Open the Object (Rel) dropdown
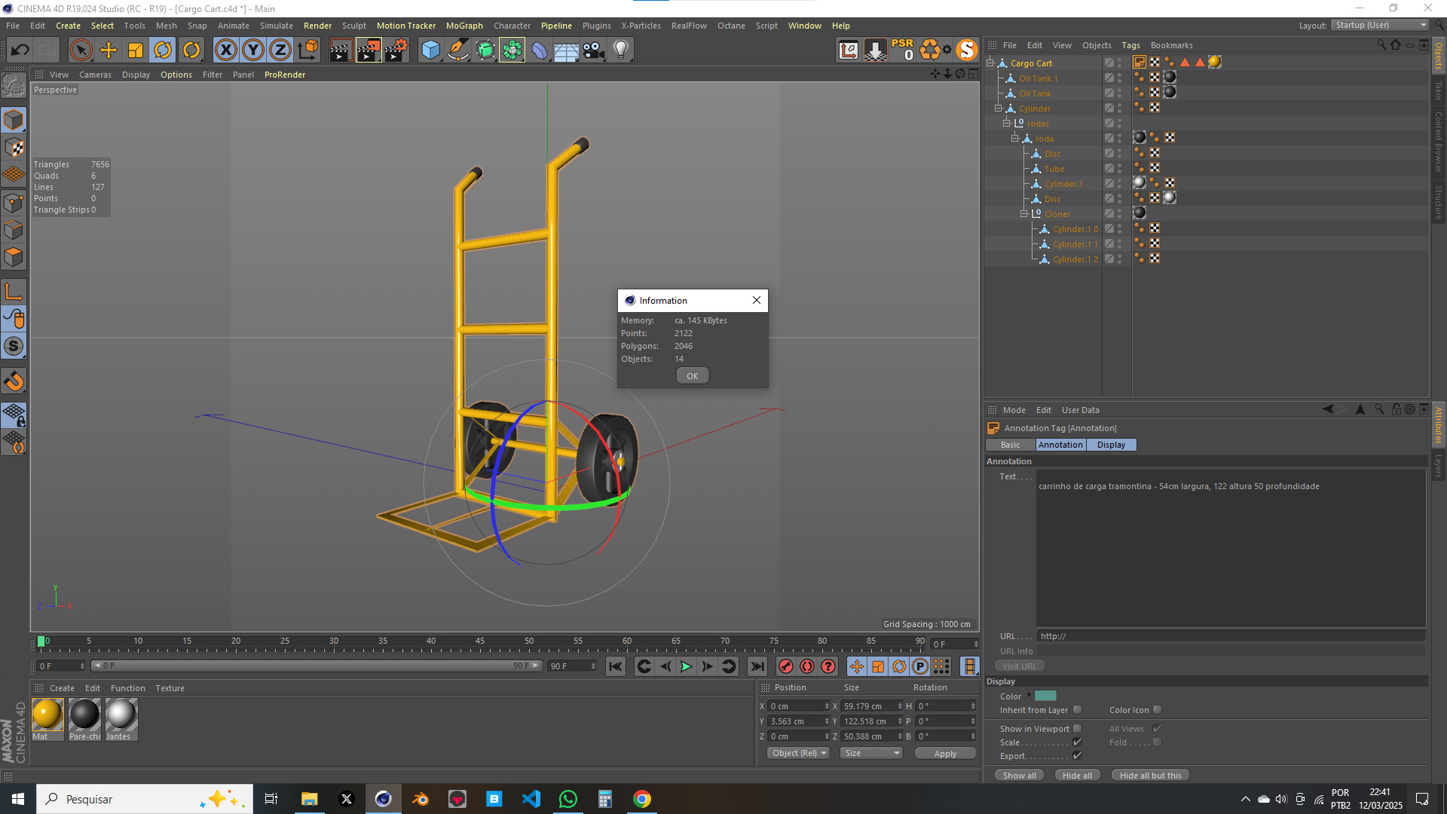The image size is (1447, 814). coord(798,754)
